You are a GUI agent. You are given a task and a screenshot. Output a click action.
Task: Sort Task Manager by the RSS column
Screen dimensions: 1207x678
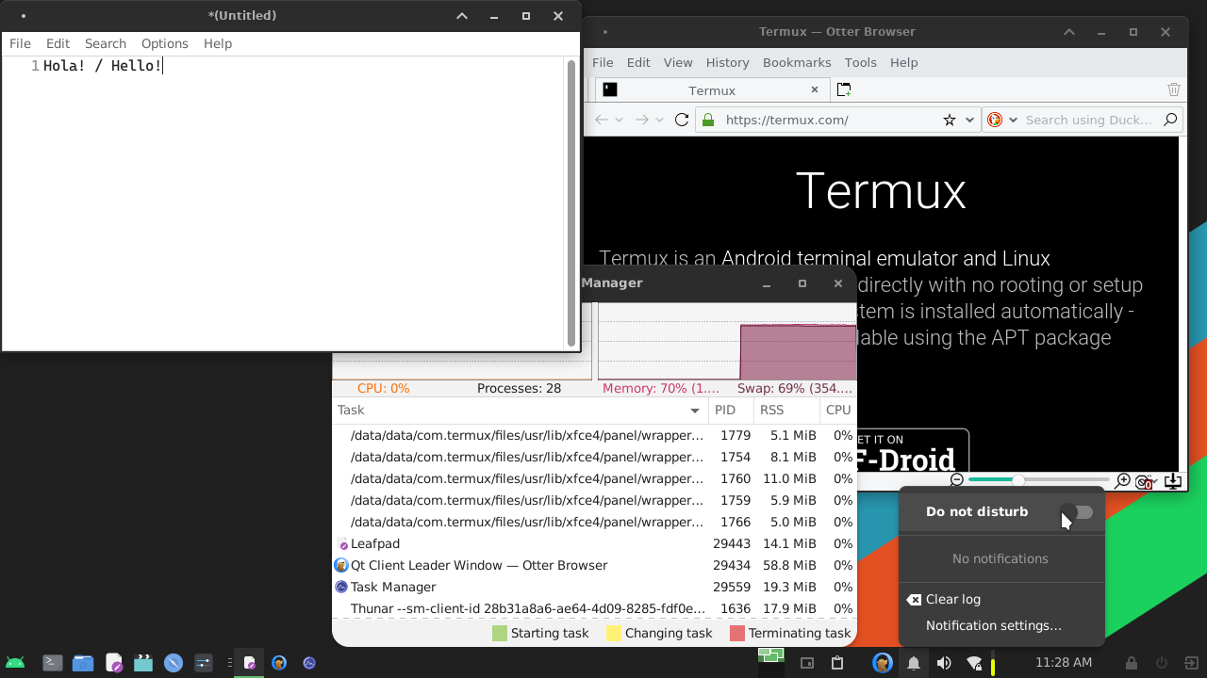click(785, 410)
